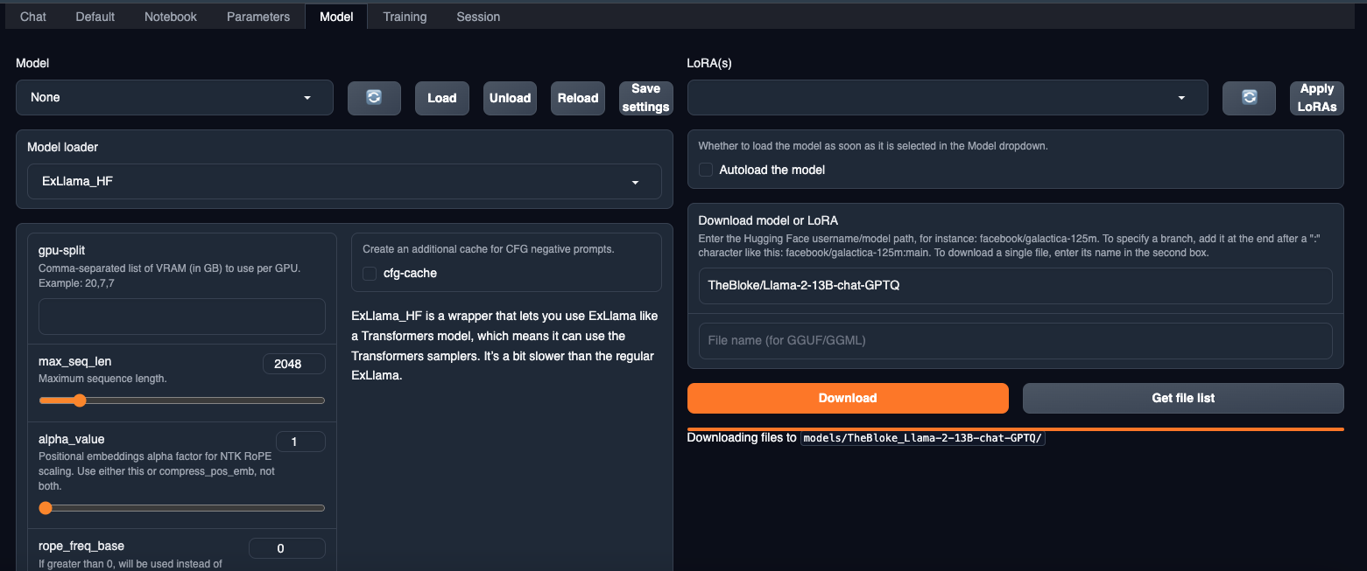Screen dimensions: 1367x571
Task: Download TheBloke/Llama-2-13B-chat-GPTQ
Action: pyautogui.click(x=847, y=398)
